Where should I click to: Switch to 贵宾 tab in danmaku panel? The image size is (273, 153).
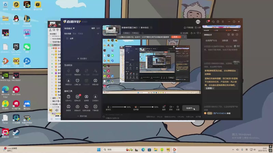(235, 40)
